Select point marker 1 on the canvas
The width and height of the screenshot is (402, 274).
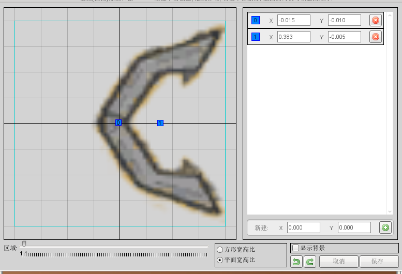click(x=160, y=123)
